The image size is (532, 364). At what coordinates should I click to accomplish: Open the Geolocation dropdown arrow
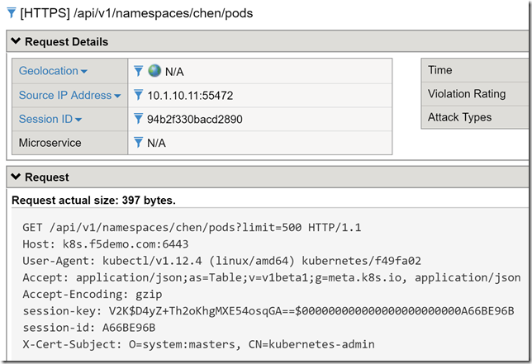(x=84, y=72)
